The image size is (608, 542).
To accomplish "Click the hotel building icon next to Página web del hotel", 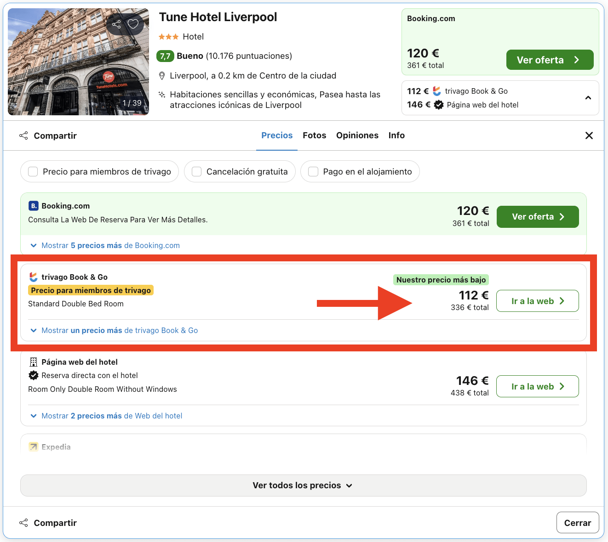I will [x=33, y=361].
